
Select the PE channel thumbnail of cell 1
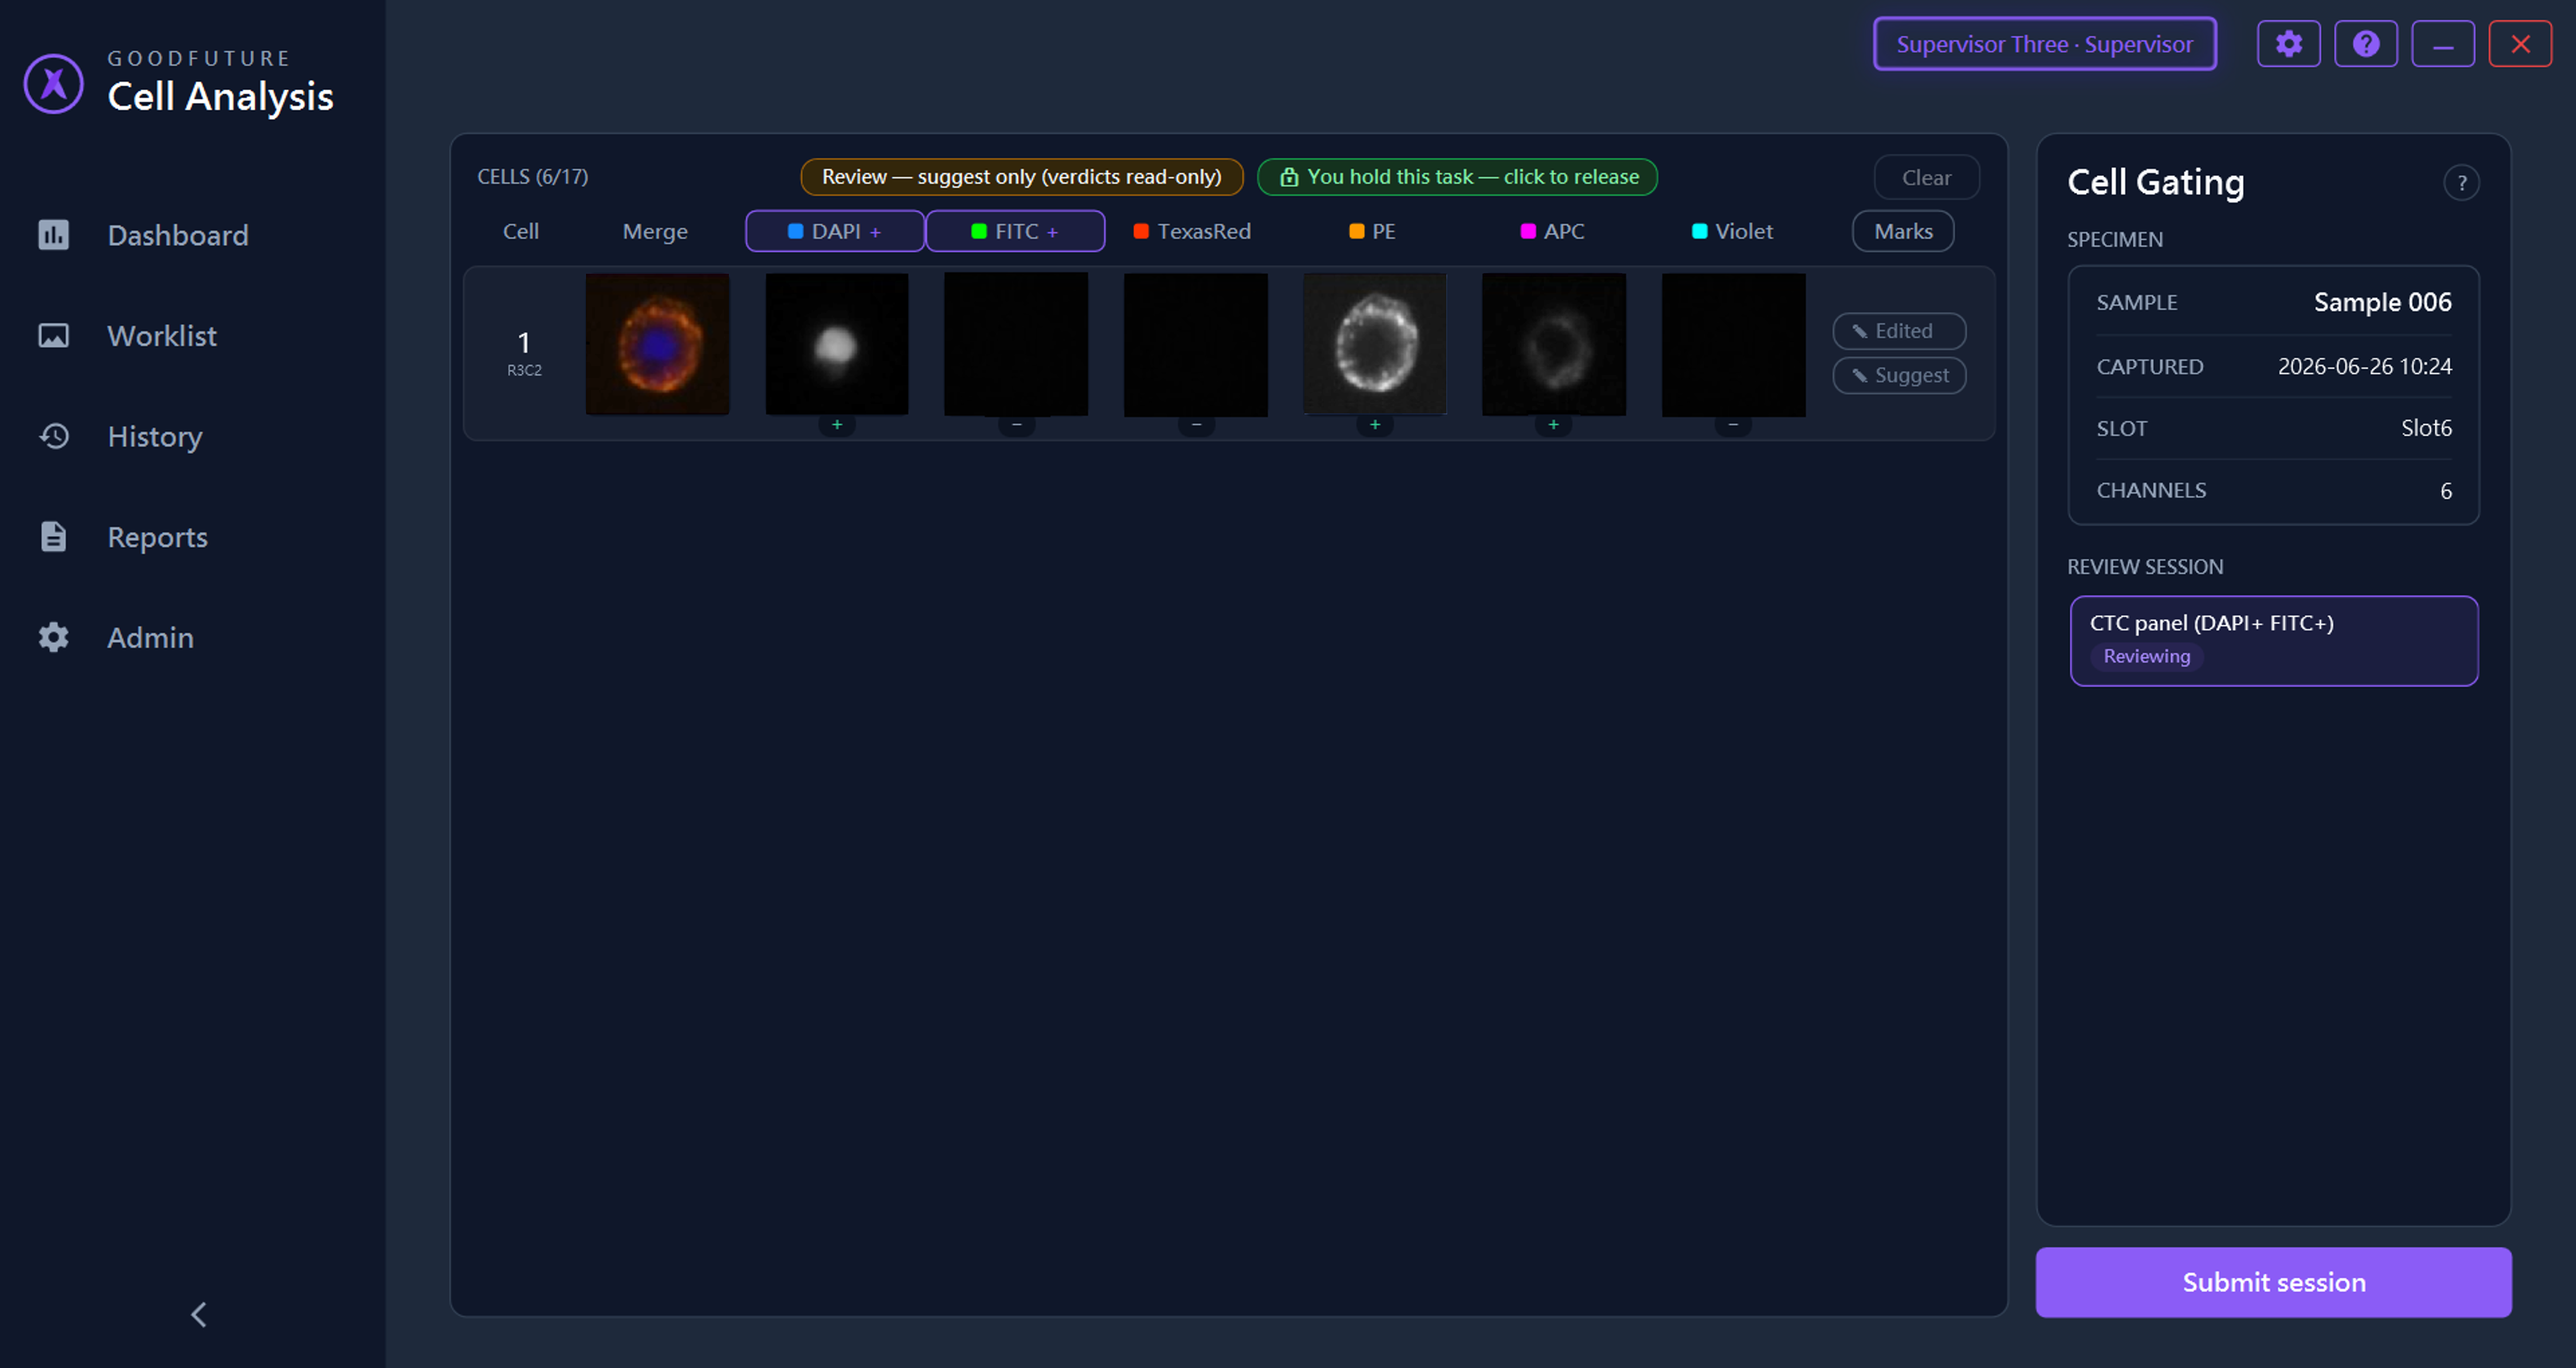coord(1374,344)
